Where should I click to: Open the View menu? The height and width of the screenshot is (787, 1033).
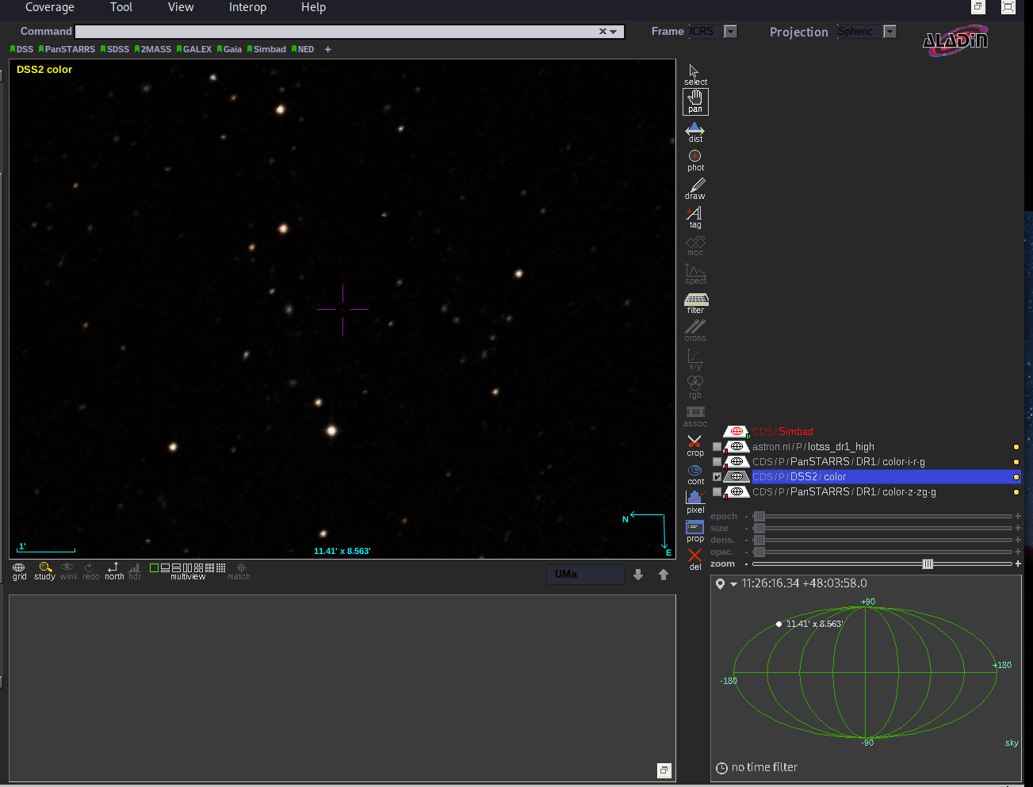pos(181,7)
